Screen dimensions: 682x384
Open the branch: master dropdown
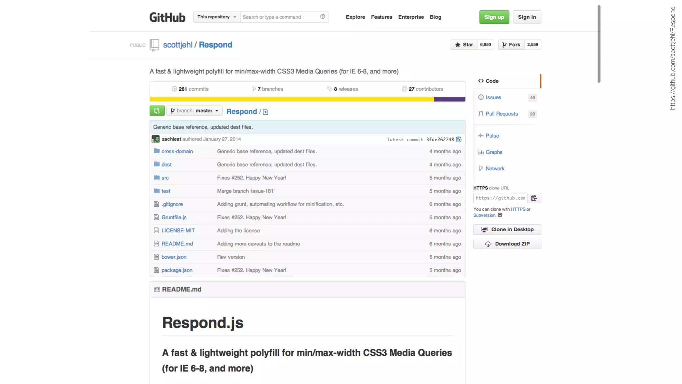(x=194, y=111)
